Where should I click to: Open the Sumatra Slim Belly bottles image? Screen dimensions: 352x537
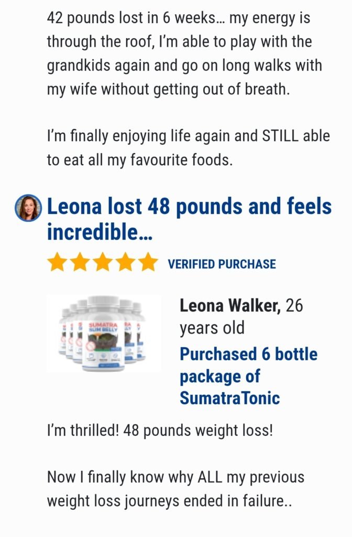104,334
